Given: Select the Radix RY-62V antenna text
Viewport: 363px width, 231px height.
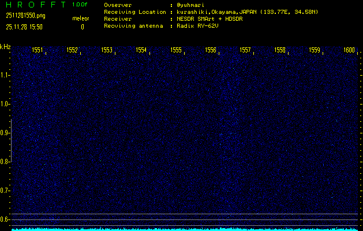Looking at the screenshot, I should pyautogui.click(x=200, y=26).
